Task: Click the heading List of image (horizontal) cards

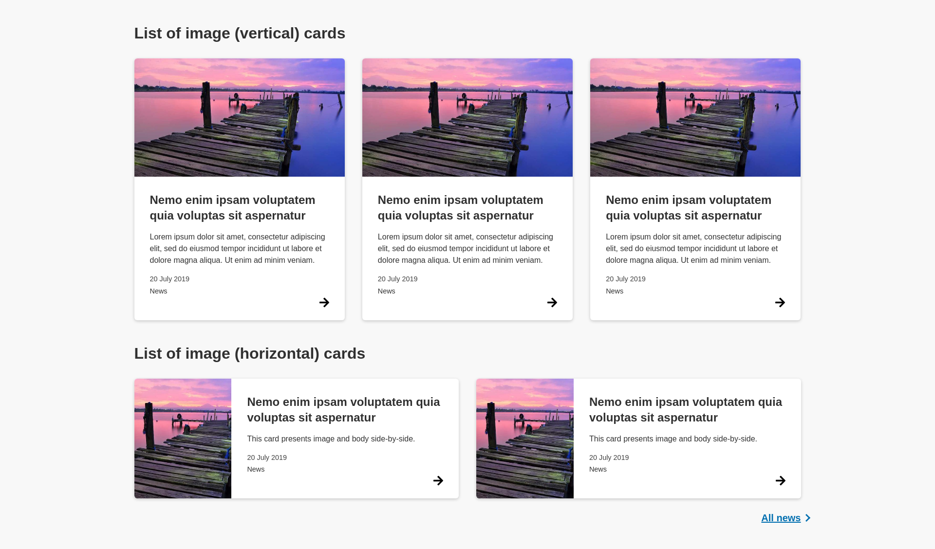Action: (250, 353)
